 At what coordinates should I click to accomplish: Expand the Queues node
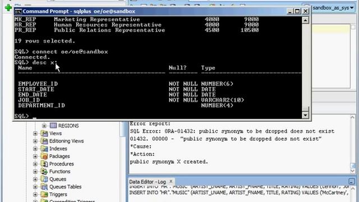pyautogui.click(x=35, y=179)
